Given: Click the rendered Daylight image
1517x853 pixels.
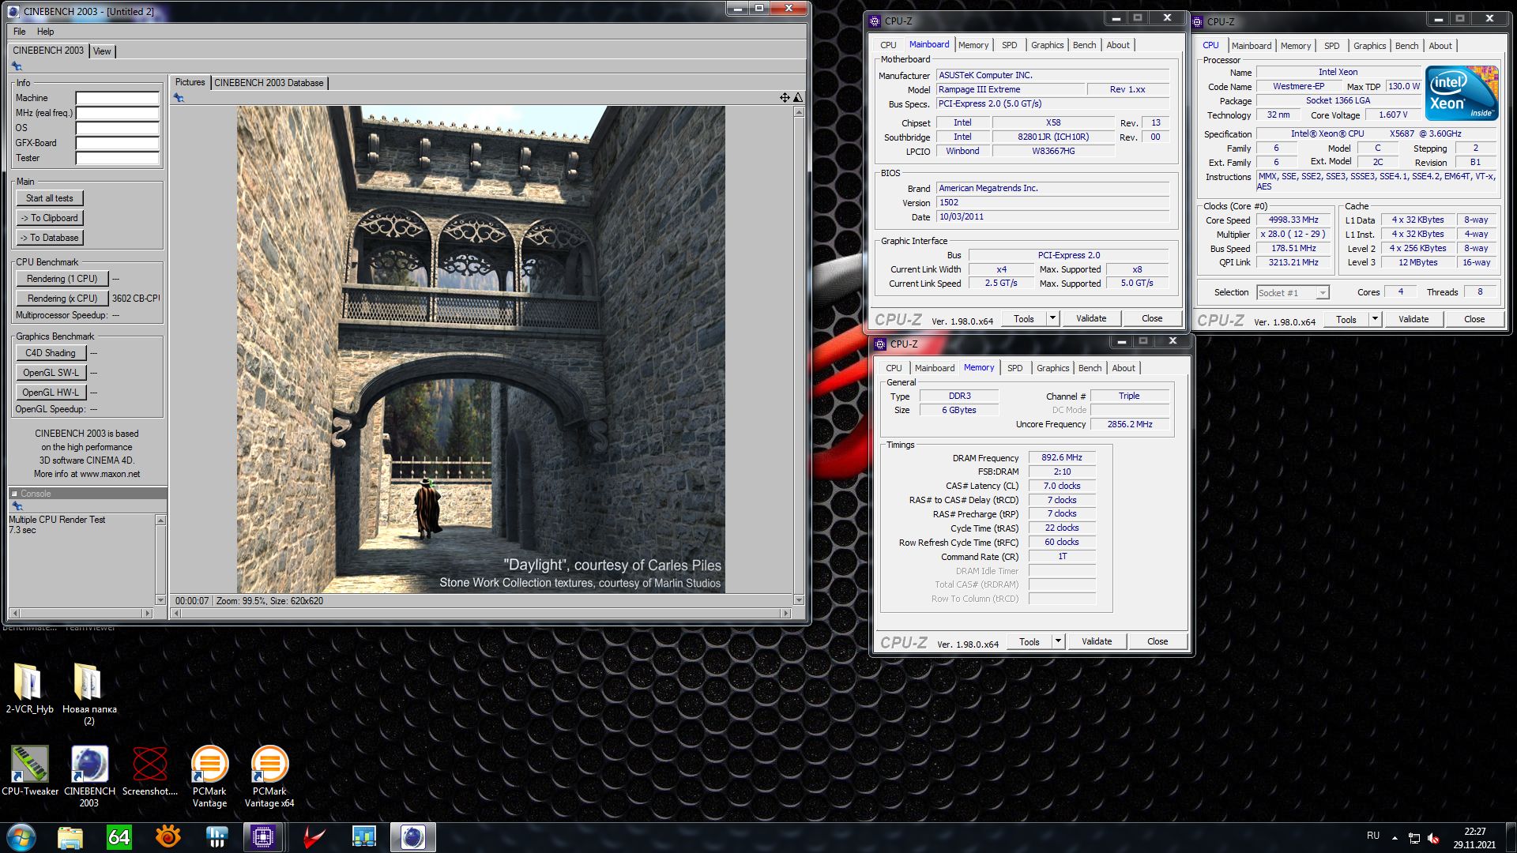Looking at the screenshot, I should [481, 350].
